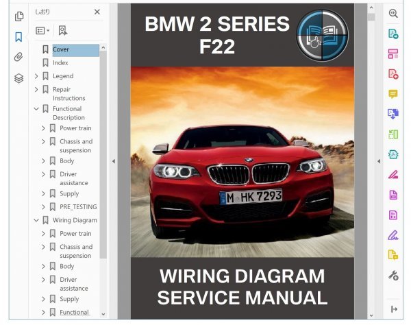
Task: Open the PRE_TESTING bookmark text
Action: pos(78,207)
